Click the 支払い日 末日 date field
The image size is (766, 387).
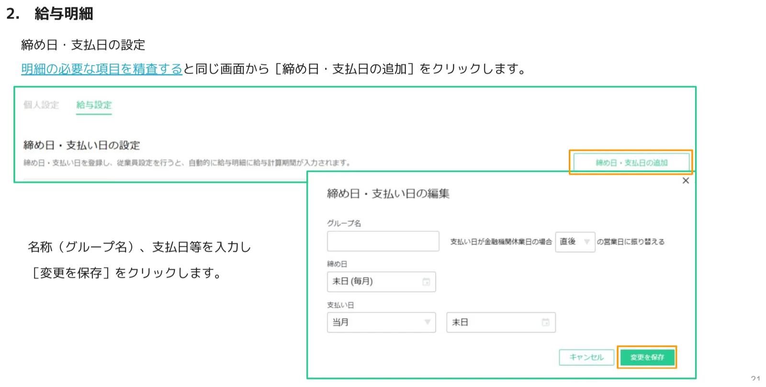pos(501,322)
